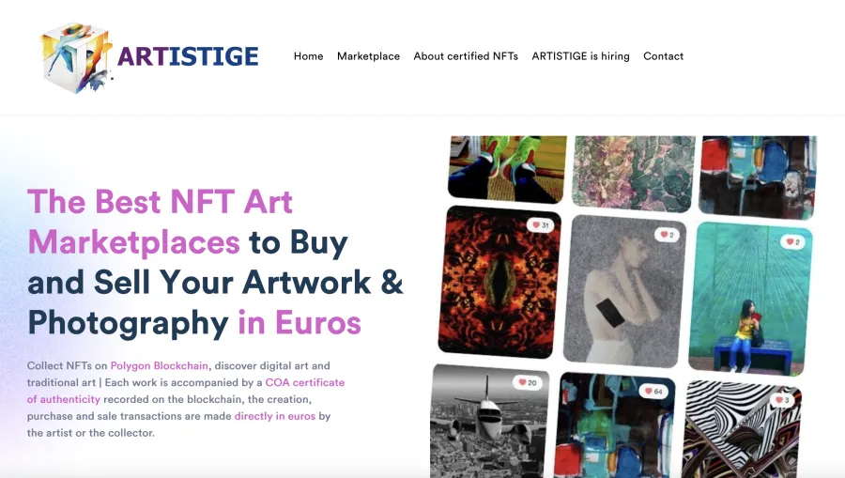Open the Contact page

point(663,56)
